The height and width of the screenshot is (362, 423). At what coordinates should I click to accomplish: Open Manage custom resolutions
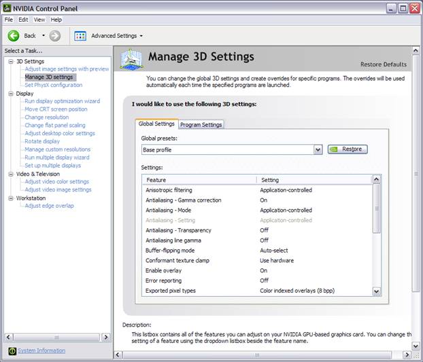click(x=57, y=149)
